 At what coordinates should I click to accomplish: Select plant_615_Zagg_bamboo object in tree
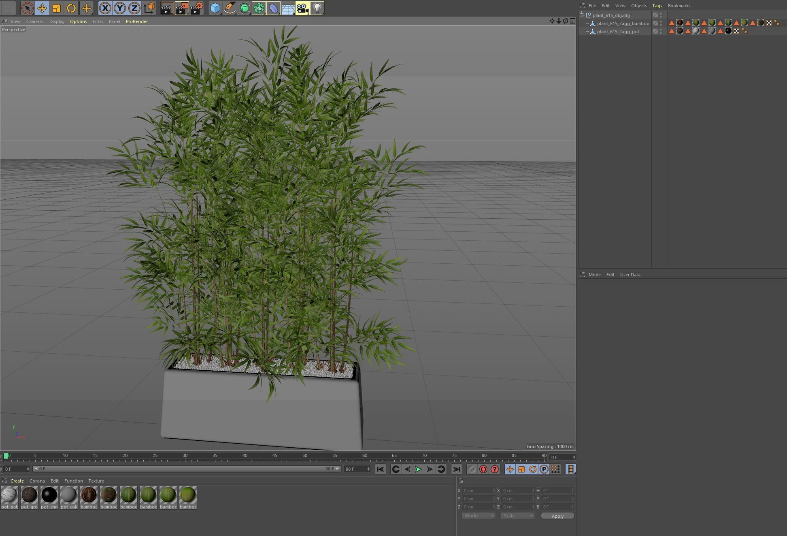pyautogui.click(x=623, y=23)
